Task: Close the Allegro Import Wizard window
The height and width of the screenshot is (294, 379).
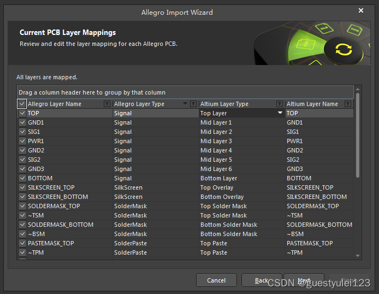Action: click(361, 10)
